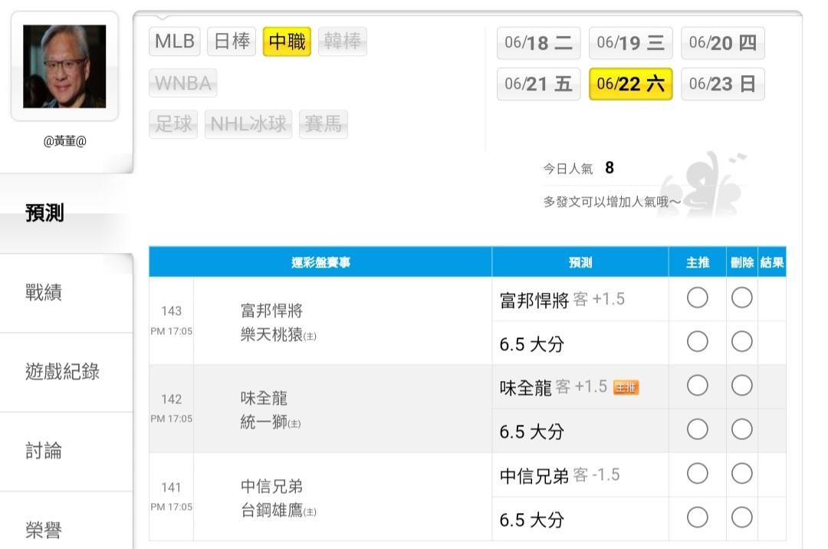Open 榮譽 sidebar item

(44, 530)
